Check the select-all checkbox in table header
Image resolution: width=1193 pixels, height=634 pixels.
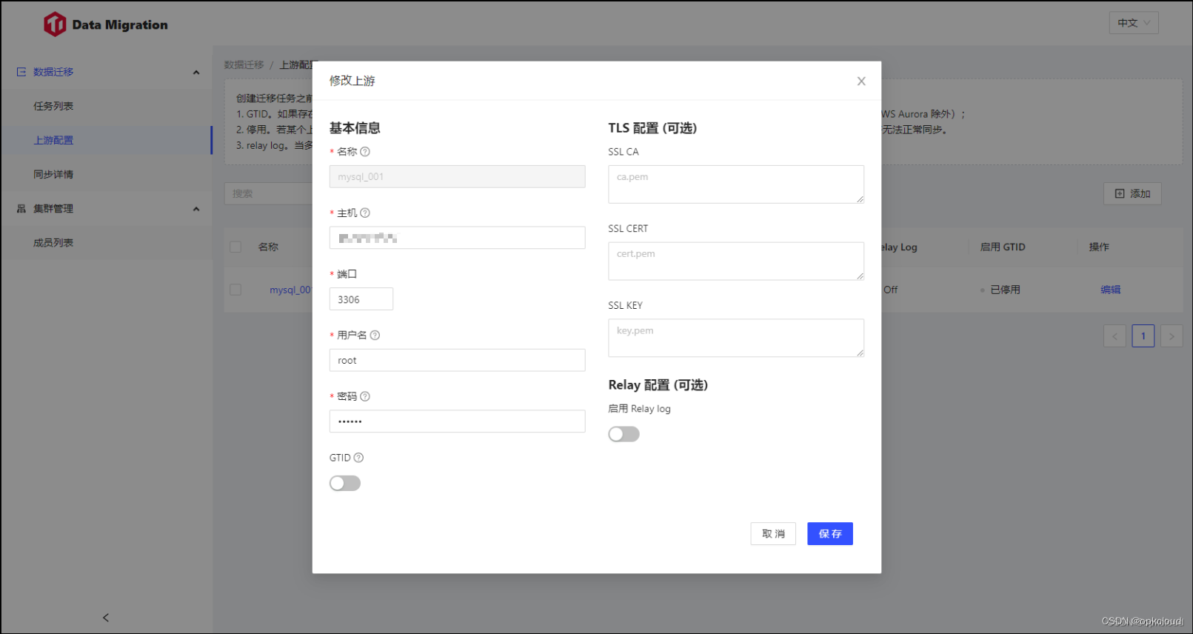[x=235, y=247]
